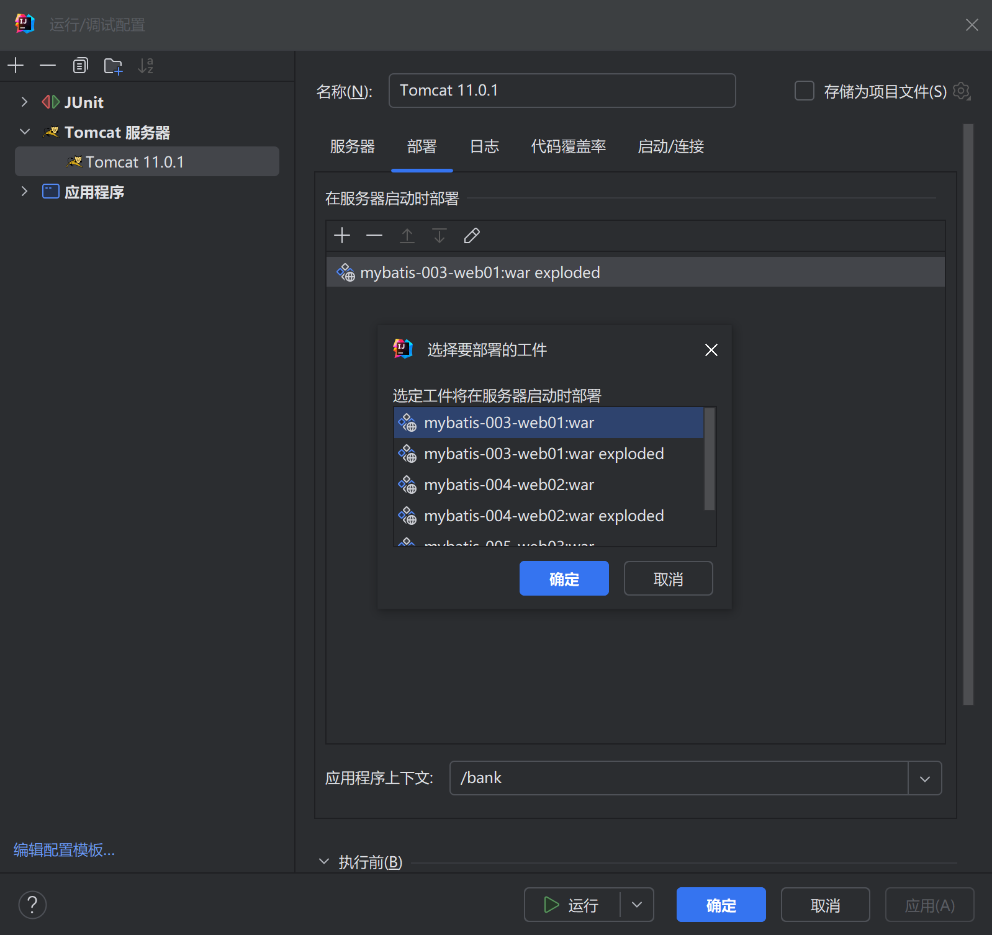Open the run button dropdown arrow
992x935 pixels.
click(637, 905)
